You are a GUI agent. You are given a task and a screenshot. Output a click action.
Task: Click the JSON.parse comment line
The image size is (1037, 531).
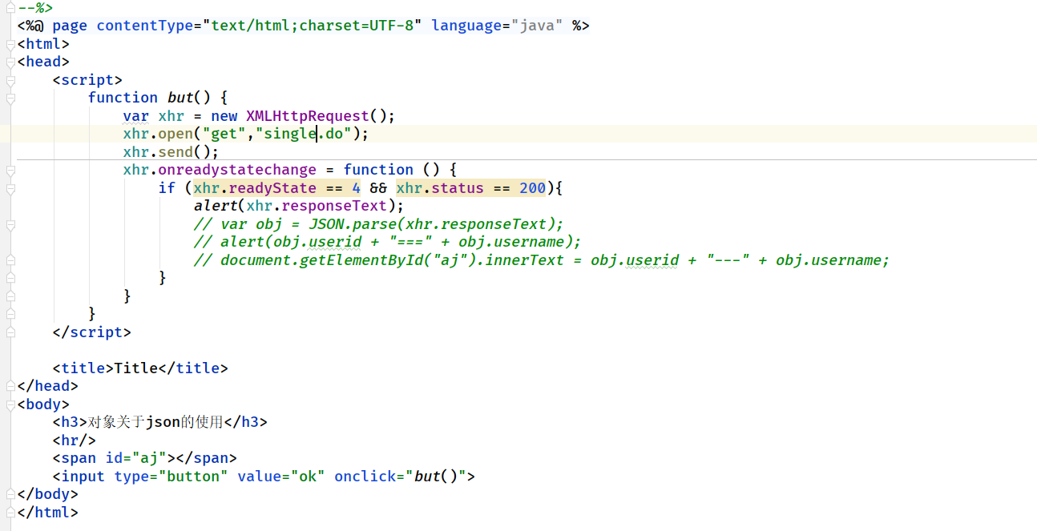pyautogui.click(x=379, y=223)
